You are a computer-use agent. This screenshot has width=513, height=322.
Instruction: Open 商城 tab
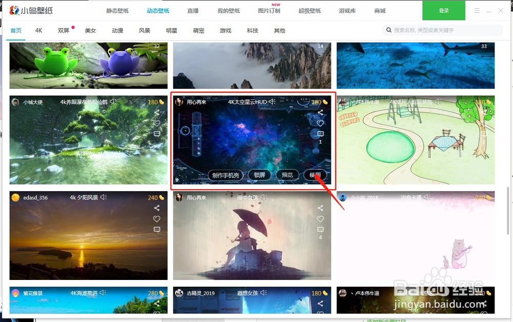pyautogui.click(x=380, y=11)
